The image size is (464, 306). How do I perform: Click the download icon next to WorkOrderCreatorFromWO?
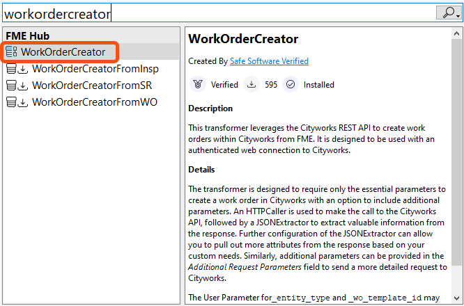click(x=22, y=102)
